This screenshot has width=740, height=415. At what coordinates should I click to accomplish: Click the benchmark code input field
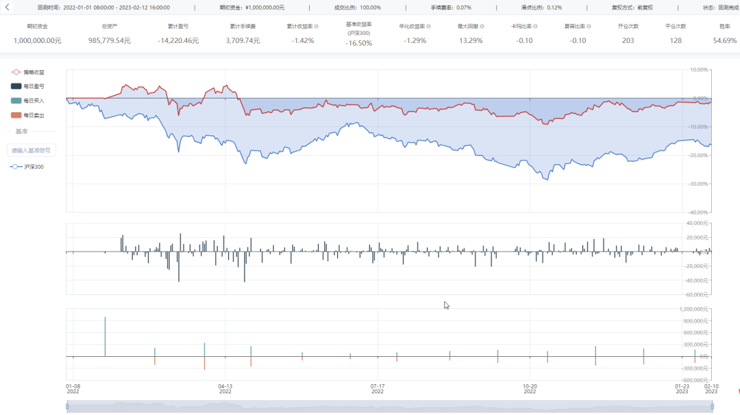coord(31,150)
